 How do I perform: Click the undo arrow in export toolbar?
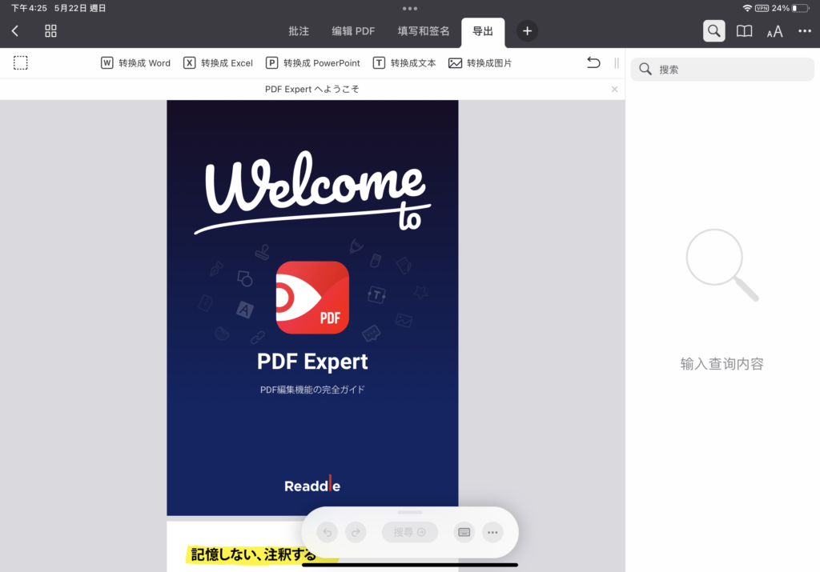click(593, 63)
